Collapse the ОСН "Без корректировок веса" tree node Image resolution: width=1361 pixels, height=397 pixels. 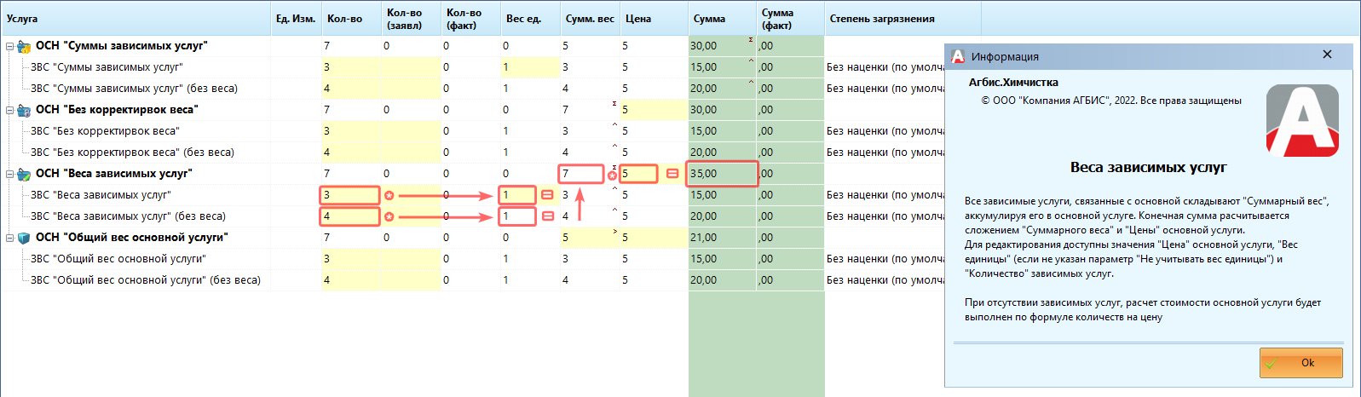(x=9, y=110)
